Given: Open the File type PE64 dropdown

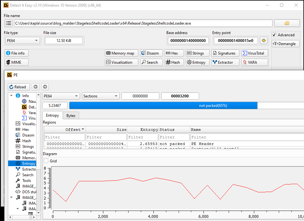Looking at the screenshot, I should [x=22, y=41].
